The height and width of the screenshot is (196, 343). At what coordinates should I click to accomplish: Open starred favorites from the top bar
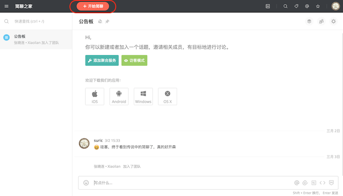coord(318,6)
